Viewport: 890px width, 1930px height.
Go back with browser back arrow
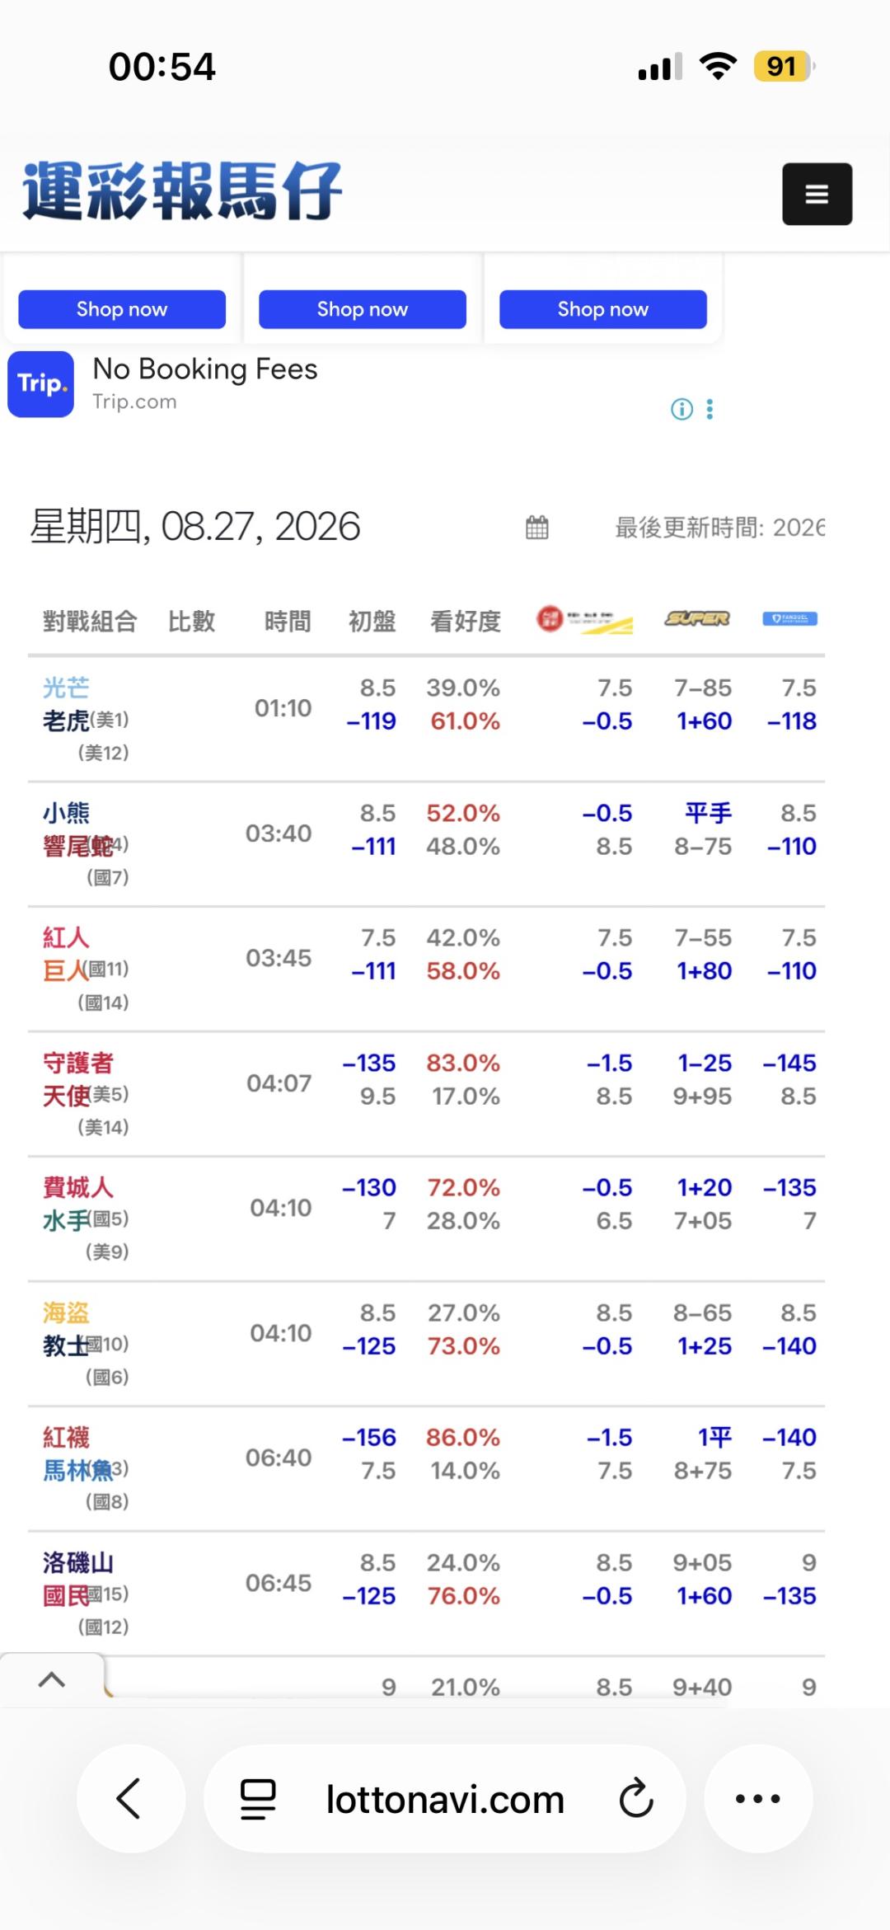[130, 1798]
